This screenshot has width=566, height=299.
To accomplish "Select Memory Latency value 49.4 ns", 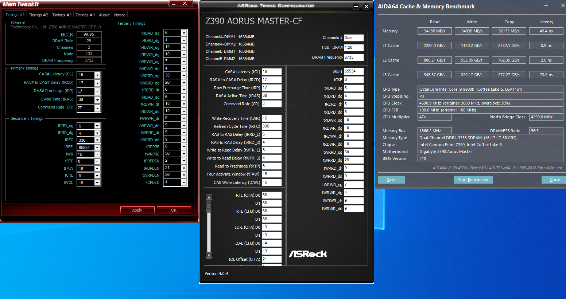I will pyautogui.click(x=546, y=31).
